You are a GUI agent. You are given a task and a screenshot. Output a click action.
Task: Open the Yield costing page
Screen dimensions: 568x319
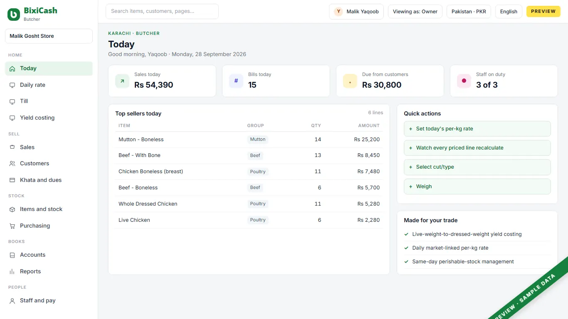tap(49, 118)
